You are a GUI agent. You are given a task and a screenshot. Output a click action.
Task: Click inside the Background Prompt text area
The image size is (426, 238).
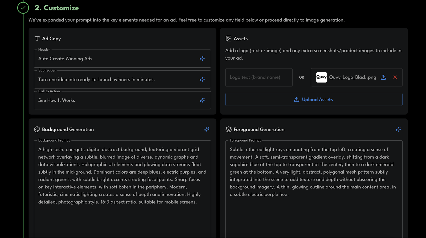(x=122, y=189)
